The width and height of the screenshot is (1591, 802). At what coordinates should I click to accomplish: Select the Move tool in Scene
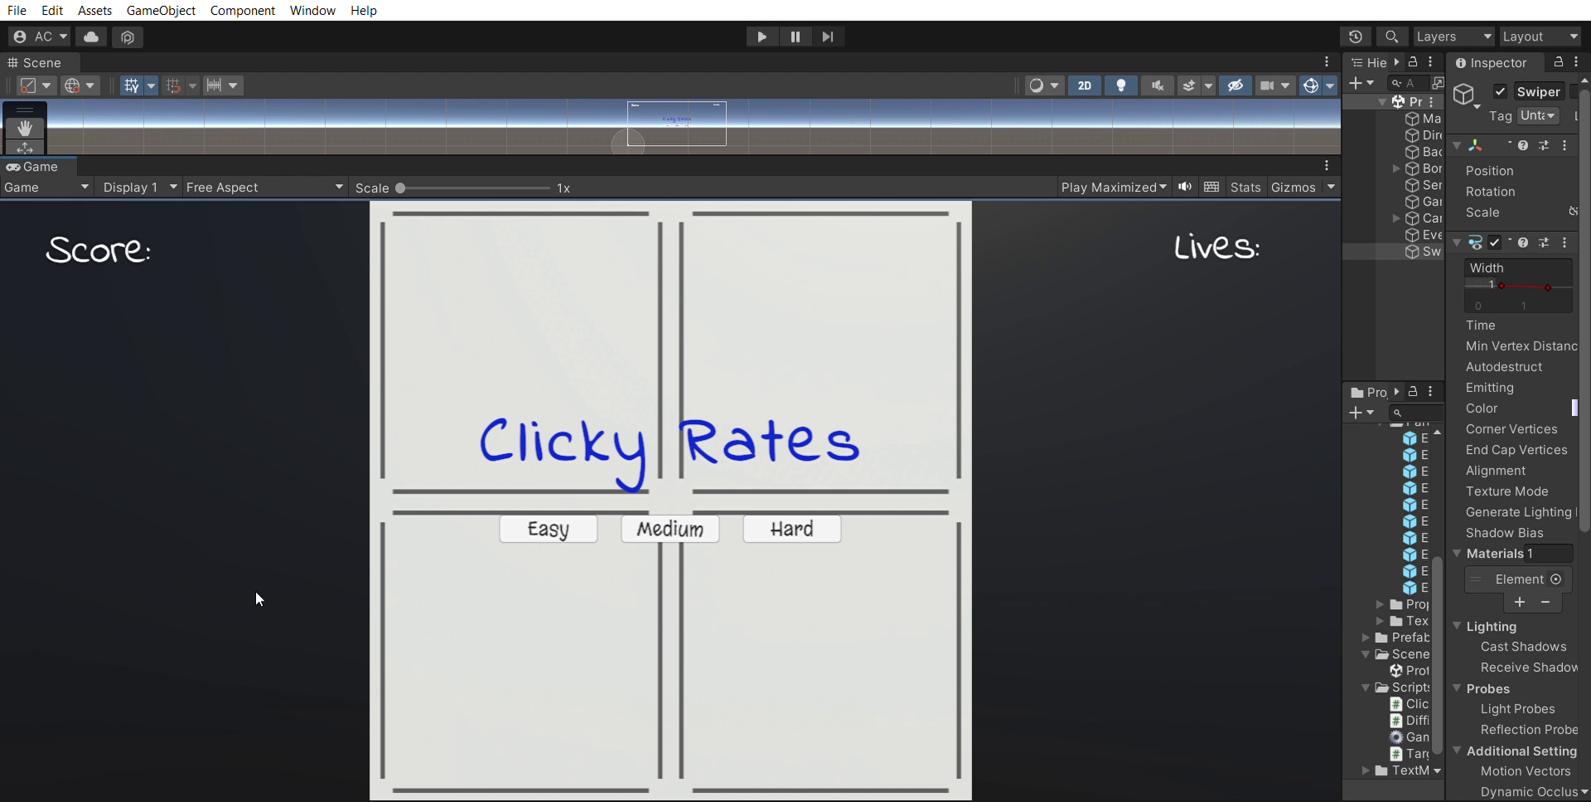(25, 148)
